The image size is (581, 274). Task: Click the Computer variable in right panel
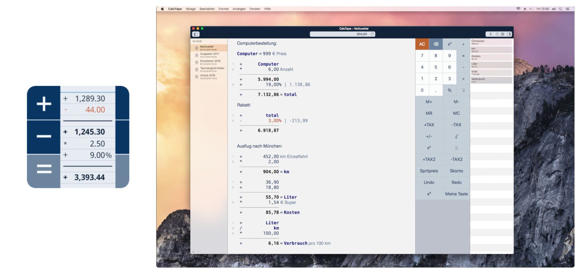coord(491,42)
